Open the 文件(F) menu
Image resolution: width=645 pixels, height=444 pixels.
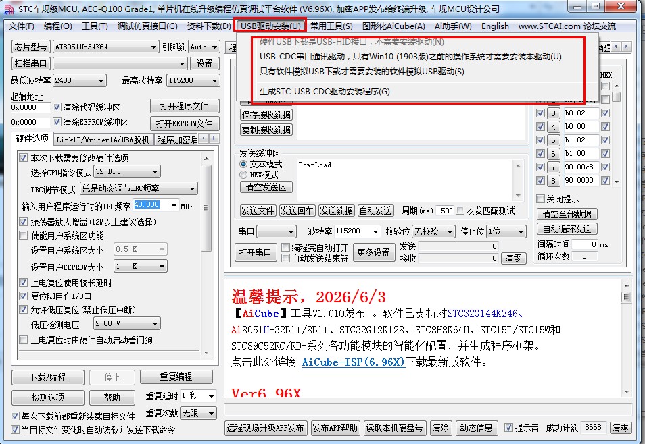[x=22, y=26]
